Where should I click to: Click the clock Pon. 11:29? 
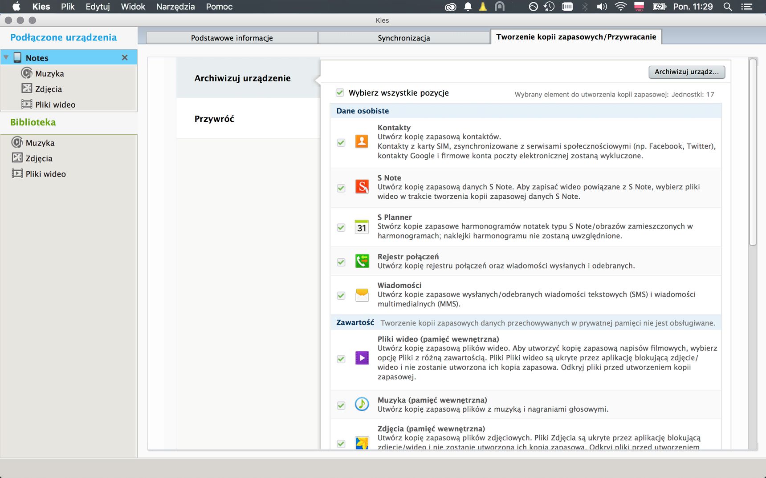(693, 7)
